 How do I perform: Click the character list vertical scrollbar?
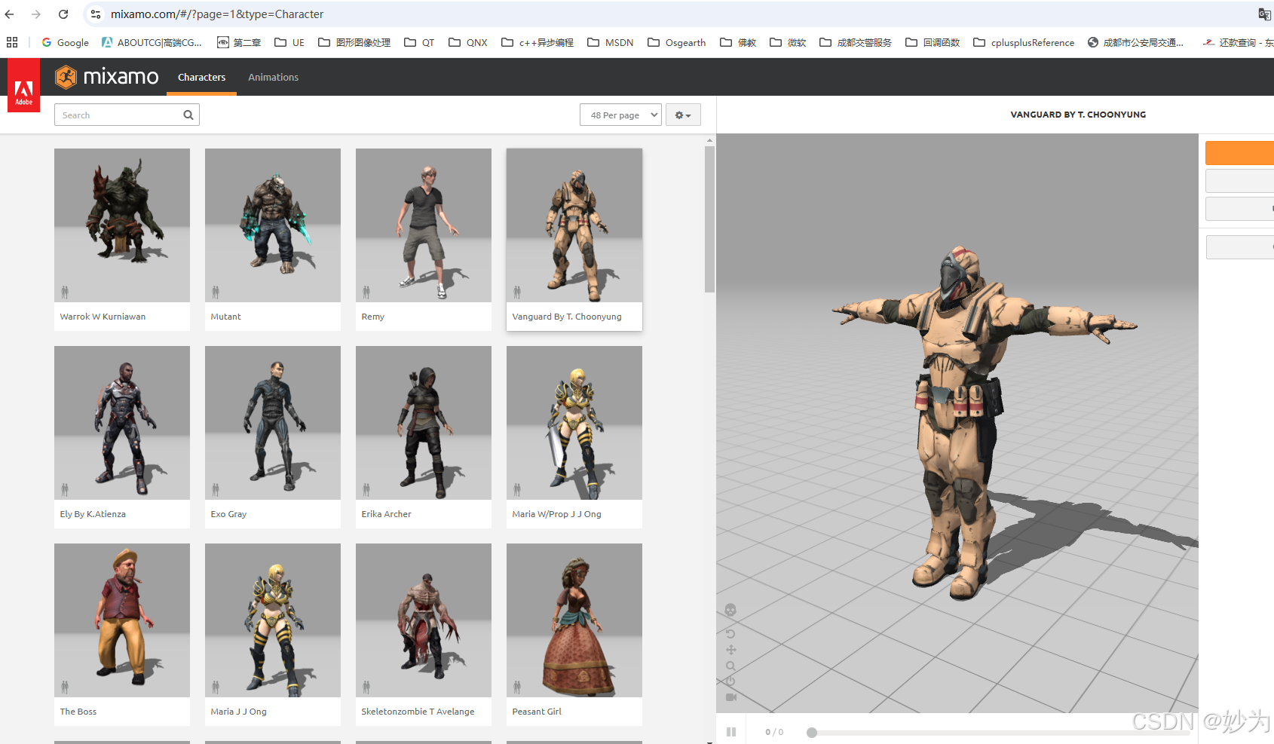click(709, 219)
